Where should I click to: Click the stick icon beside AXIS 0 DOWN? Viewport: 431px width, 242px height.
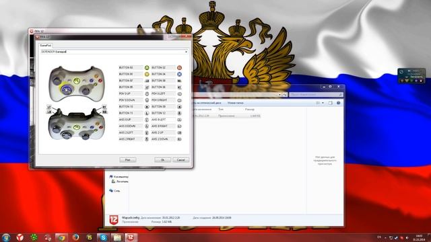tap(147, 126)
